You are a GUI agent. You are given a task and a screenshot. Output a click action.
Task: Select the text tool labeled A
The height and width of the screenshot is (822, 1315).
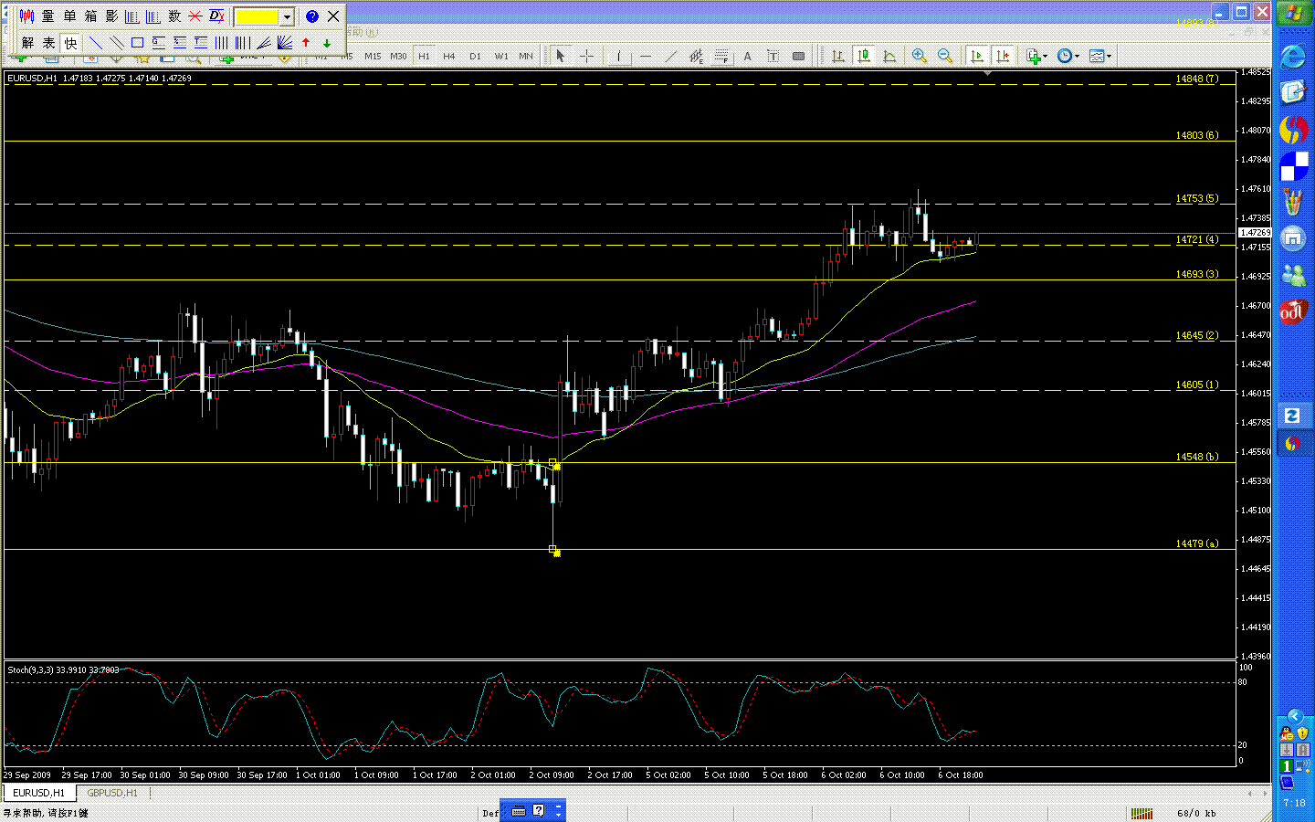click(x=748, y=57)
